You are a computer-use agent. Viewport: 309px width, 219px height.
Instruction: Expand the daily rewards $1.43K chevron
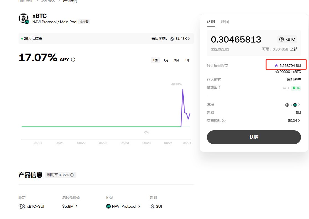[189, 39]
